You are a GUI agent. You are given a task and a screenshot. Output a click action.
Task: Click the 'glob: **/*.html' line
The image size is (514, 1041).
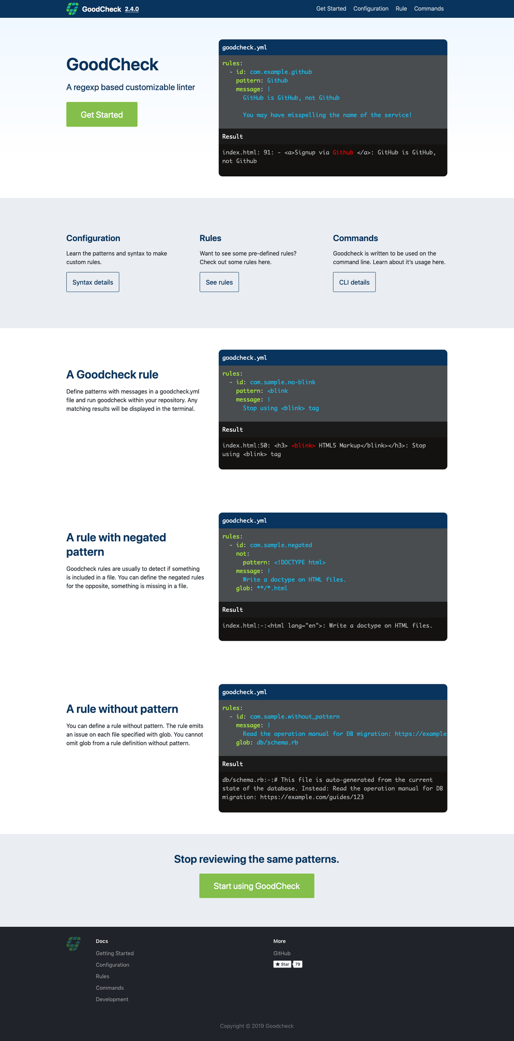(262, 588)
